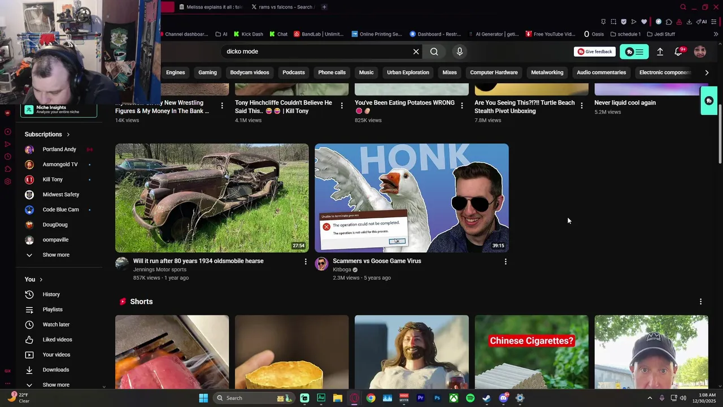The width and height of the screenshot is (723, 407).
Task: Show more bookmarks with double chevron
Action: coord(716,34)
